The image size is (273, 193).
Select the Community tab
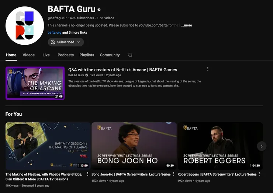coord(110,55)
